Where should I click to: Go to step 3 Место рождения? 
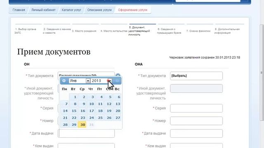point(84,31)
